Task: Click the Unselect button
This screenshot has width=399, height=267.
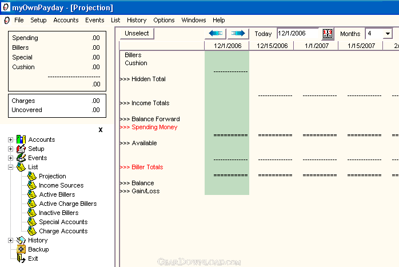Action: tap(137, 33)
